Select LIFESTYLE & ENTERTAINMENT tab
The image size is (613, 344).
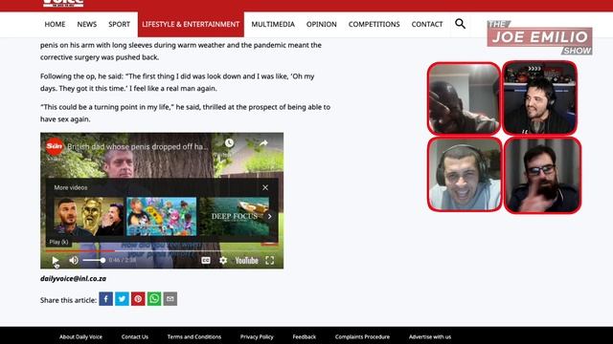coord(191,24)
